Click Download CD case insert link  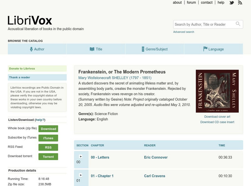(217, 122)
